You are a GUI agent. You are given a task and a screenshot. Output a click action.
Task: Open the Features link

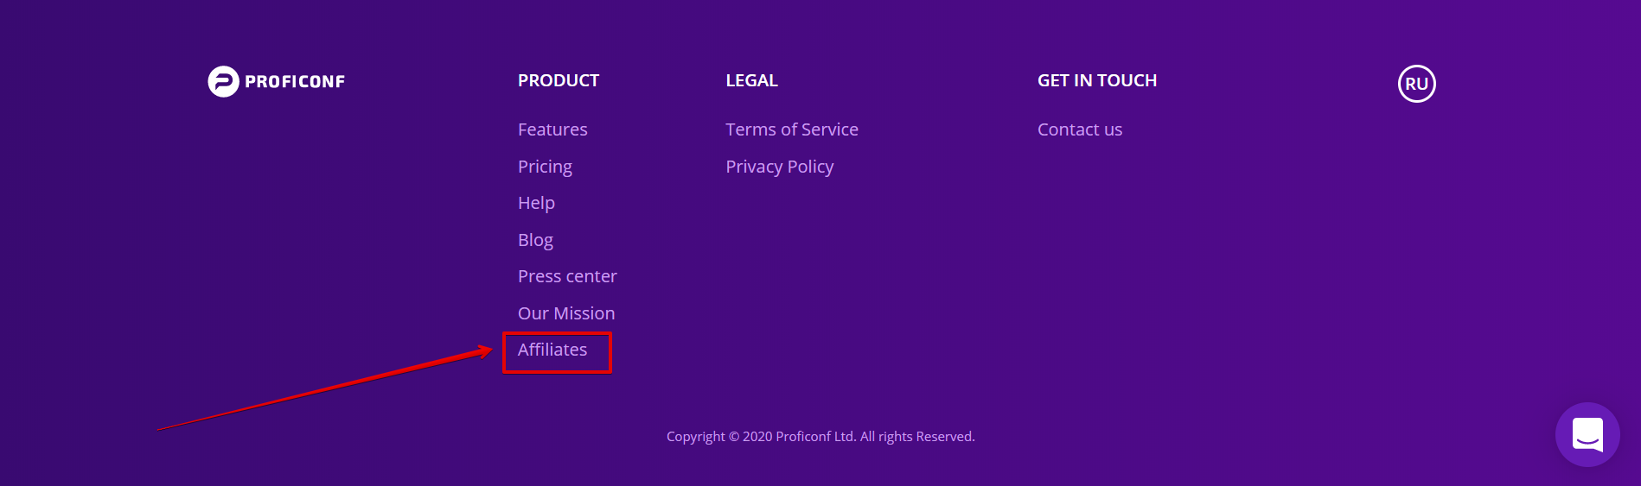tap(552, 129)
